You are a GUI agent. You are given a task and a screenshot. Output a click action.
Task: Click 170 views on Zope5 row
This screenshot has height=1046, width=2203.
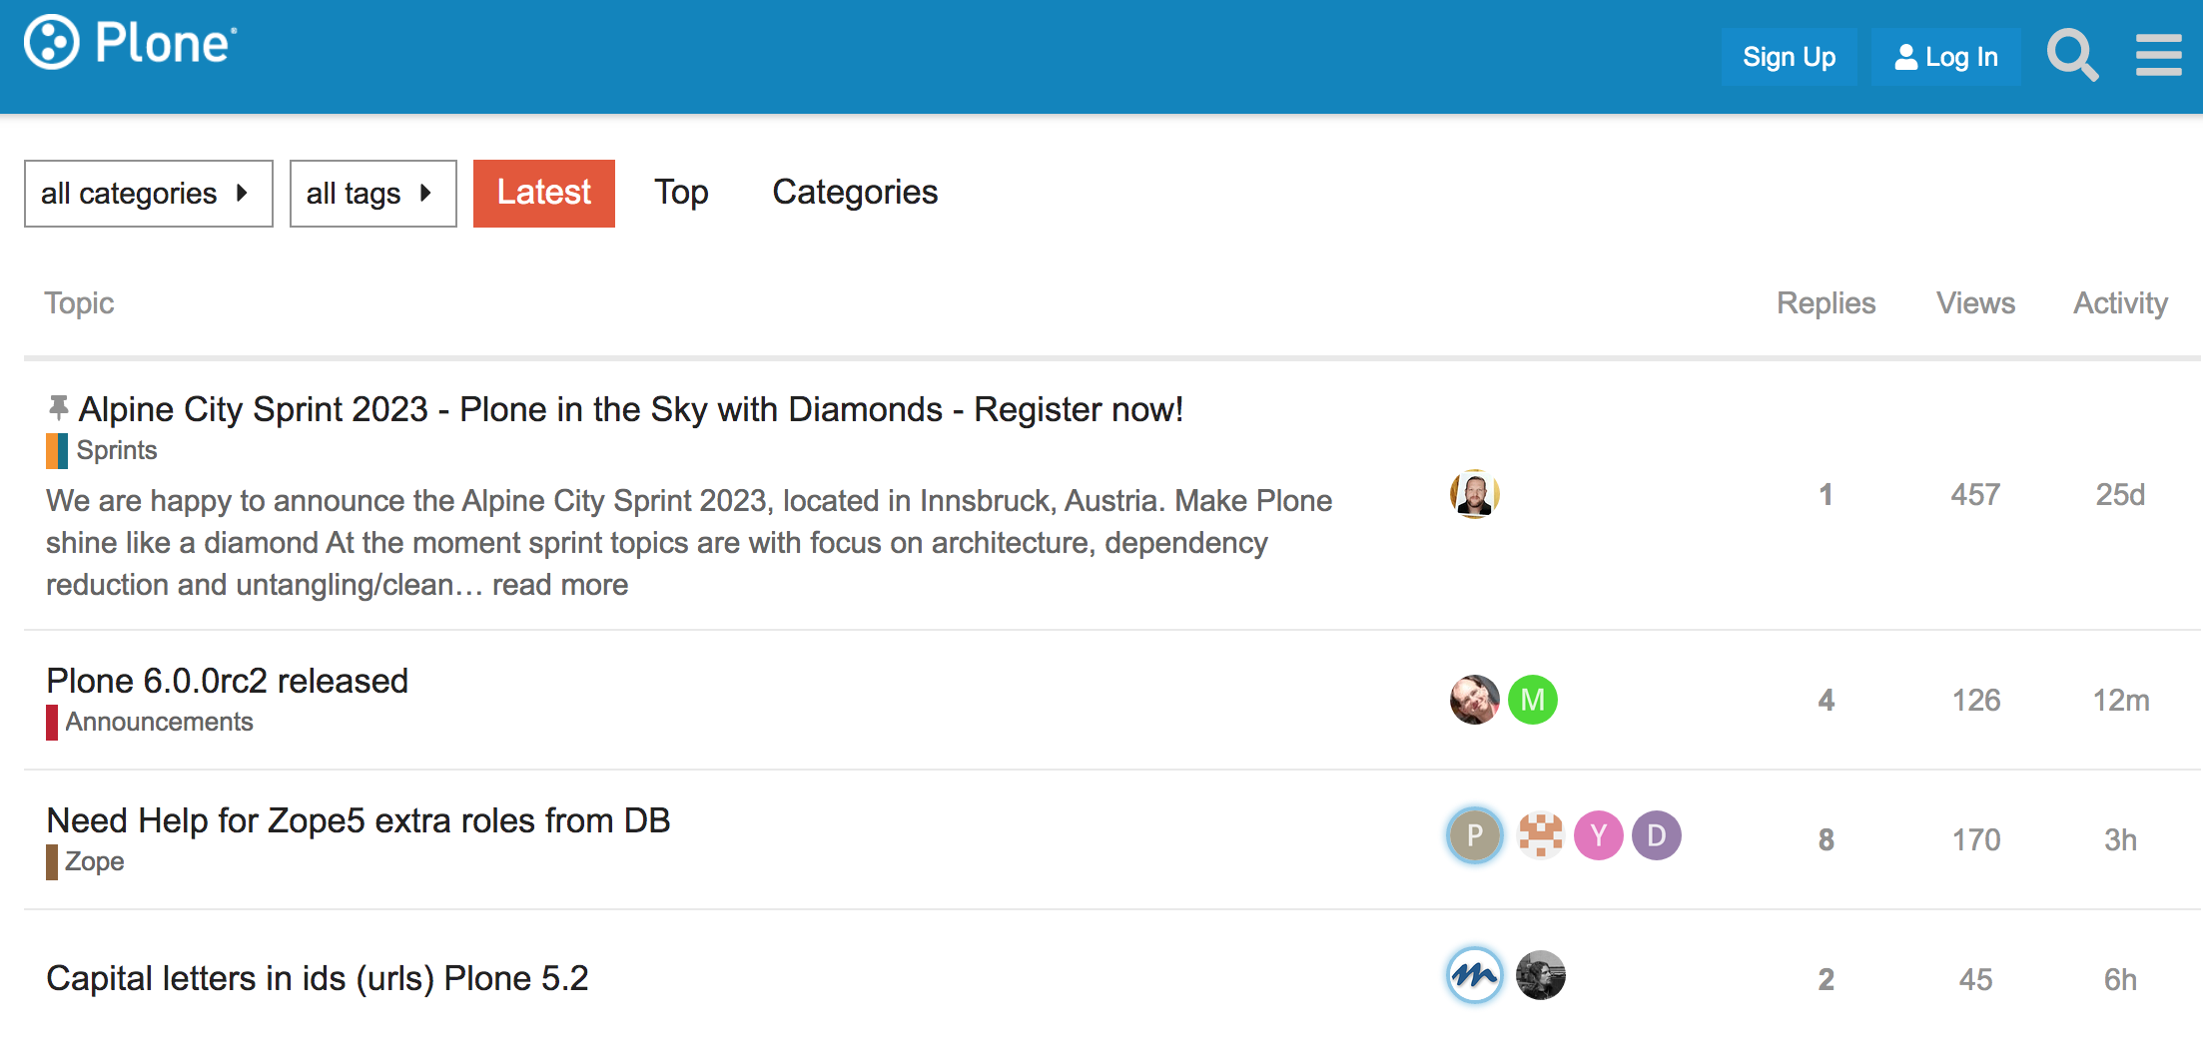pyautogui.click(x=1975, y=840)
